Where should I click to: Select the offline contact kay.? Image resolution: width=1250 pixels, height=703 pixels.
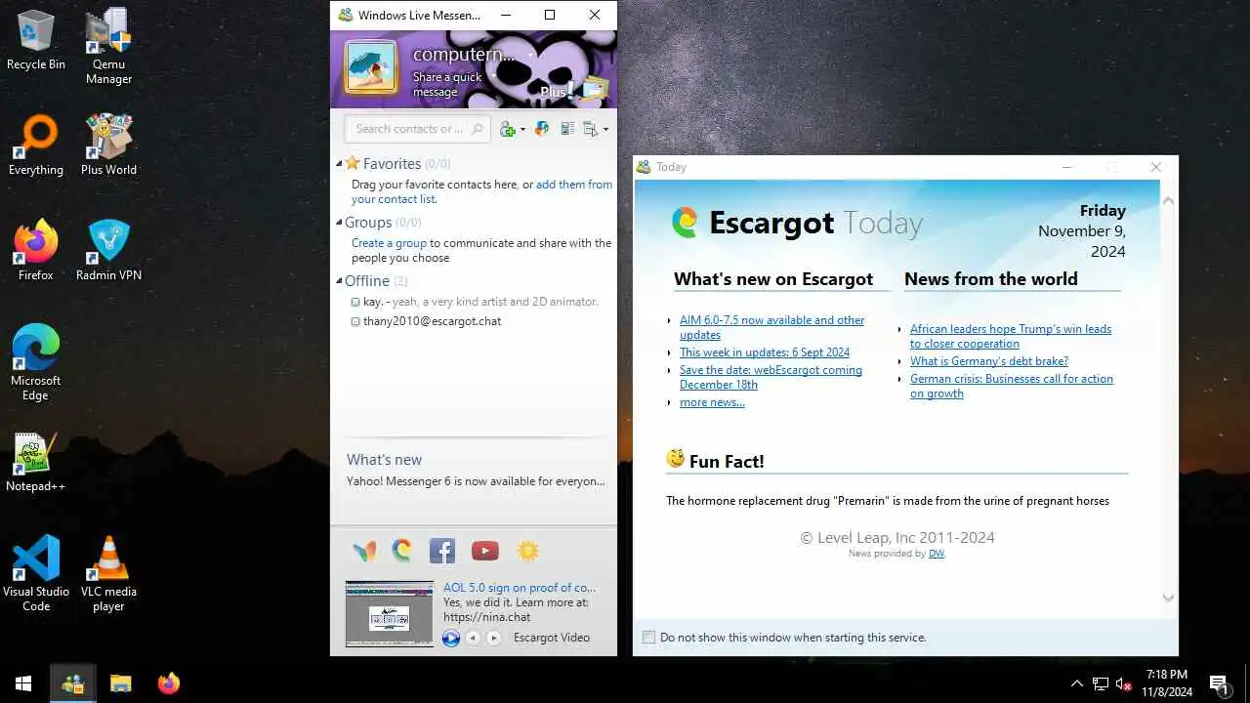coord(475,302)
